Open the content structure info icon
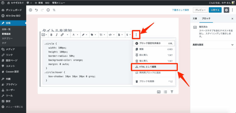236x113 pixels. (x=48, y=10)
